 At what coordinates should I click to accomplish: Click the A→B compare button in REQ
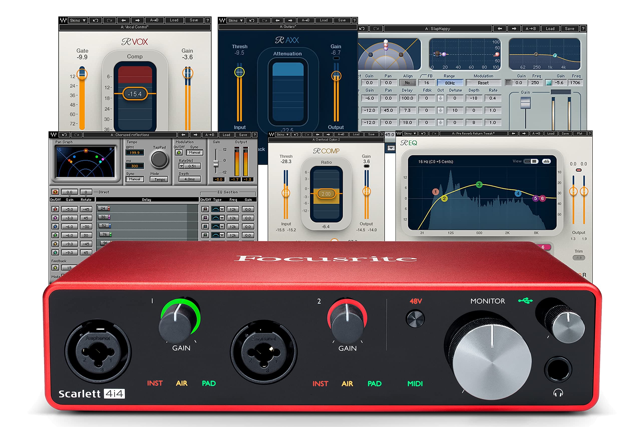pyautogui.click(x=536, y=134)
